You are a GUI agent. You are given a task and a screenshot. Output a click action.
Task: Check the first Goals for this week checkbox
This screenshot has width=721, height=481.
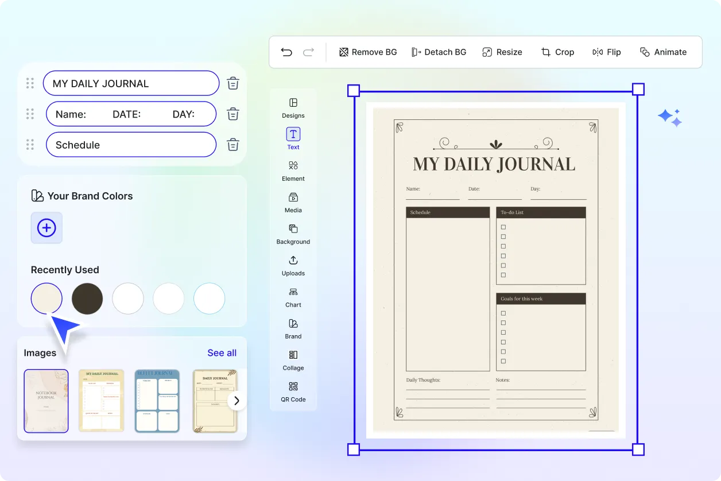pos(503,313)
